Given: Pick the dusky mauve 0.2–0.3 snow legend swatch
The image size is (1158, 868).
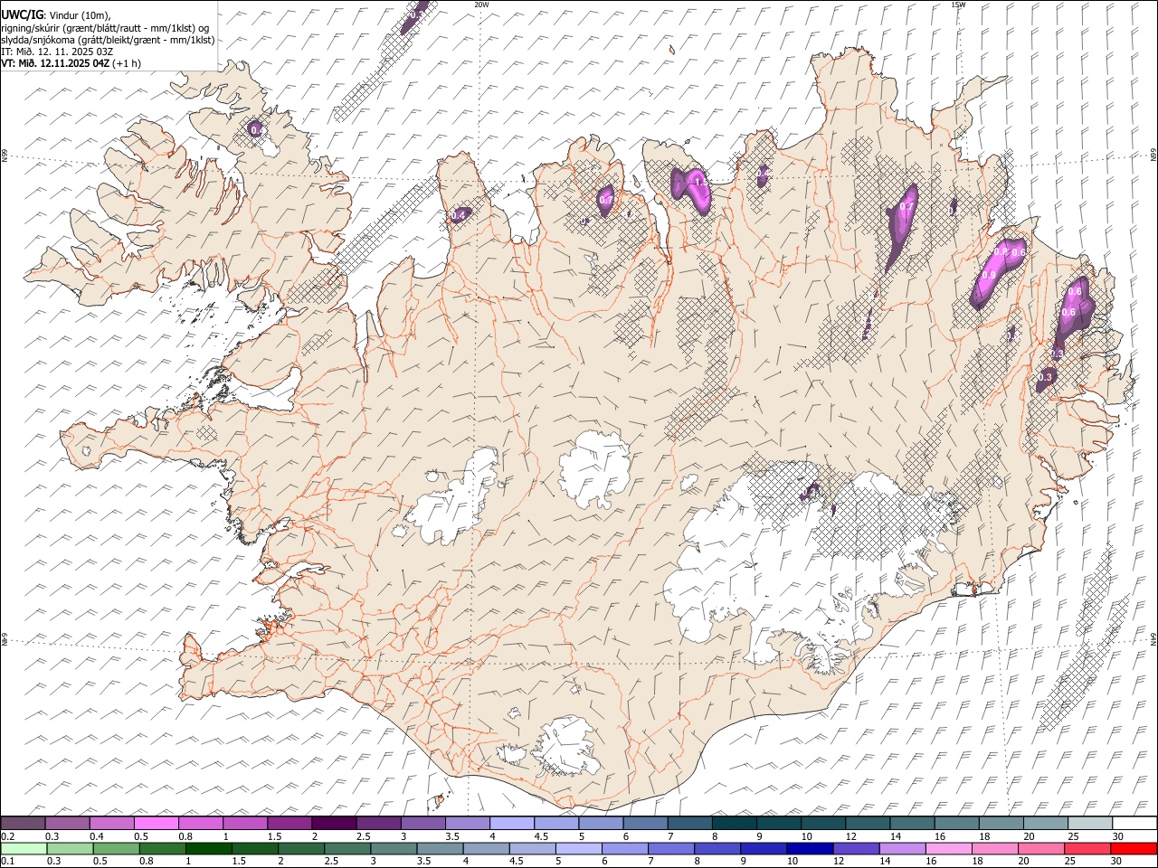Looking at the screenshot, I should pyautogui.click(x=24, y=824).
